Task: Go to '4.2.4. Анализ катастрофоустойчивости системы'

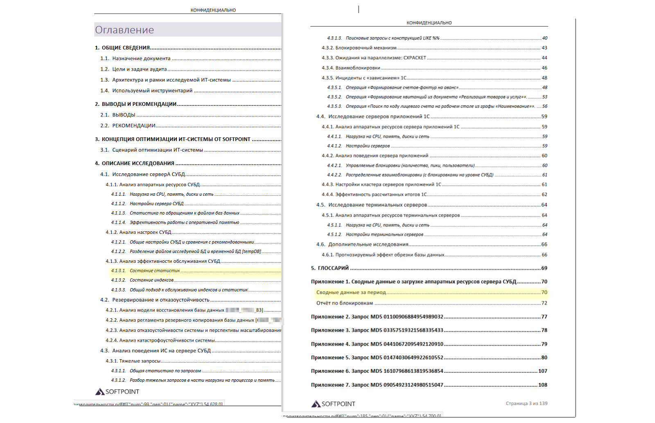Action: [193, 340]
